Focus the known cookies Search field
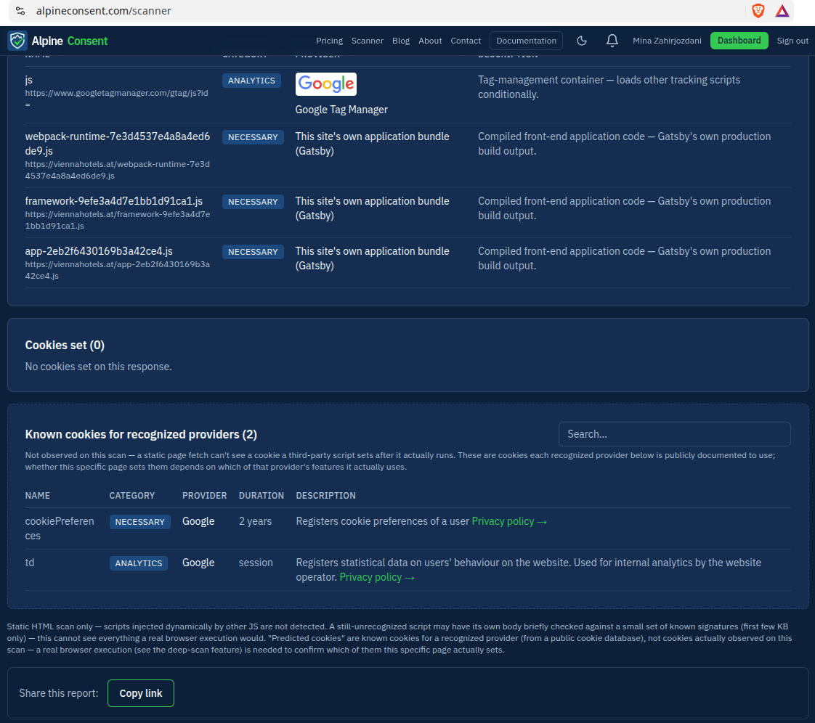Image resolution: width=815 pixels, height=723 pixels. (x=675, y=434)
